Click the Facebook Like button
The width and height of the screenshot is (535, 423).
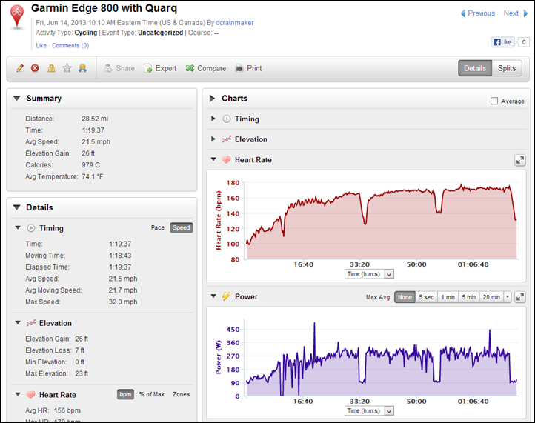coord(503,42)
